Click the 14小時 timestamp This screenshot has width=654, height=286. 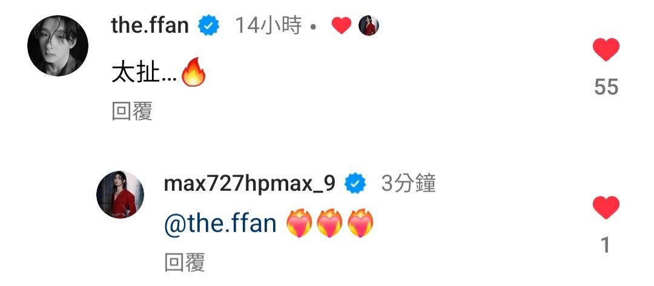(268, 26)
